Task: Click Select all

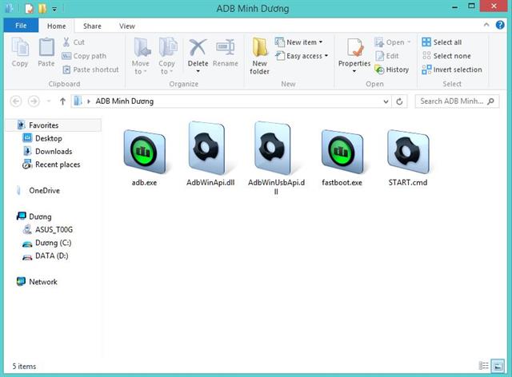Action: pos(442,42)
